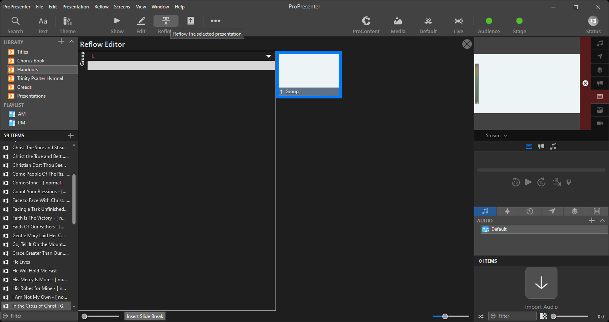The image size is (609, 322).
Task: Skip back 15 seconds
Action: [515, 182]
